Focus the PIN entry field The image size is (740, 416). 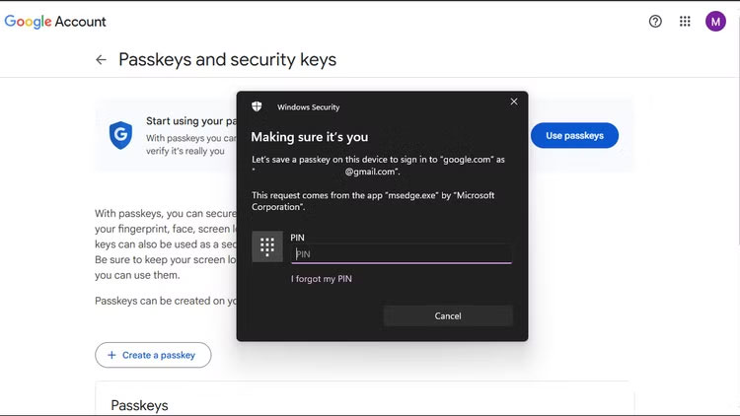click(402, 254)
